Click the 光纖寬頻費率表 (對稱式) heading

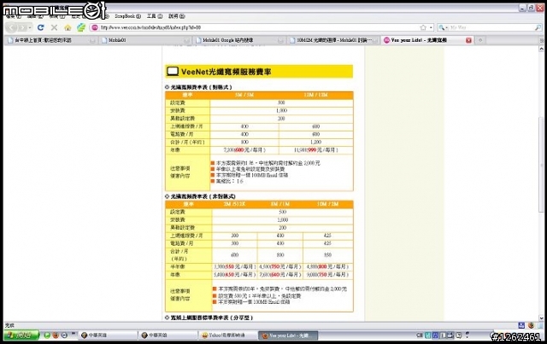(201, 87)
